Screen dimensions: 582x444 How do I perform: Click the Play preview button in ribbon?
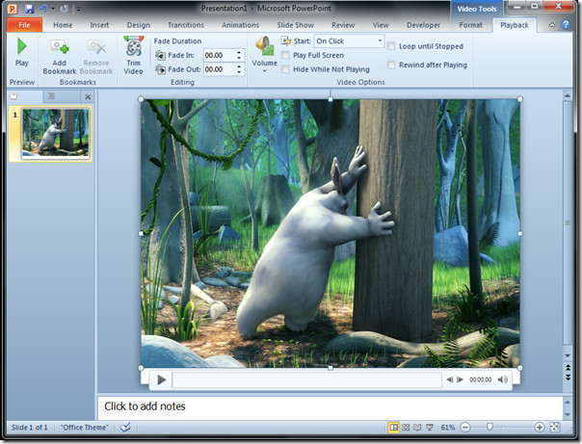pos(21,53)
